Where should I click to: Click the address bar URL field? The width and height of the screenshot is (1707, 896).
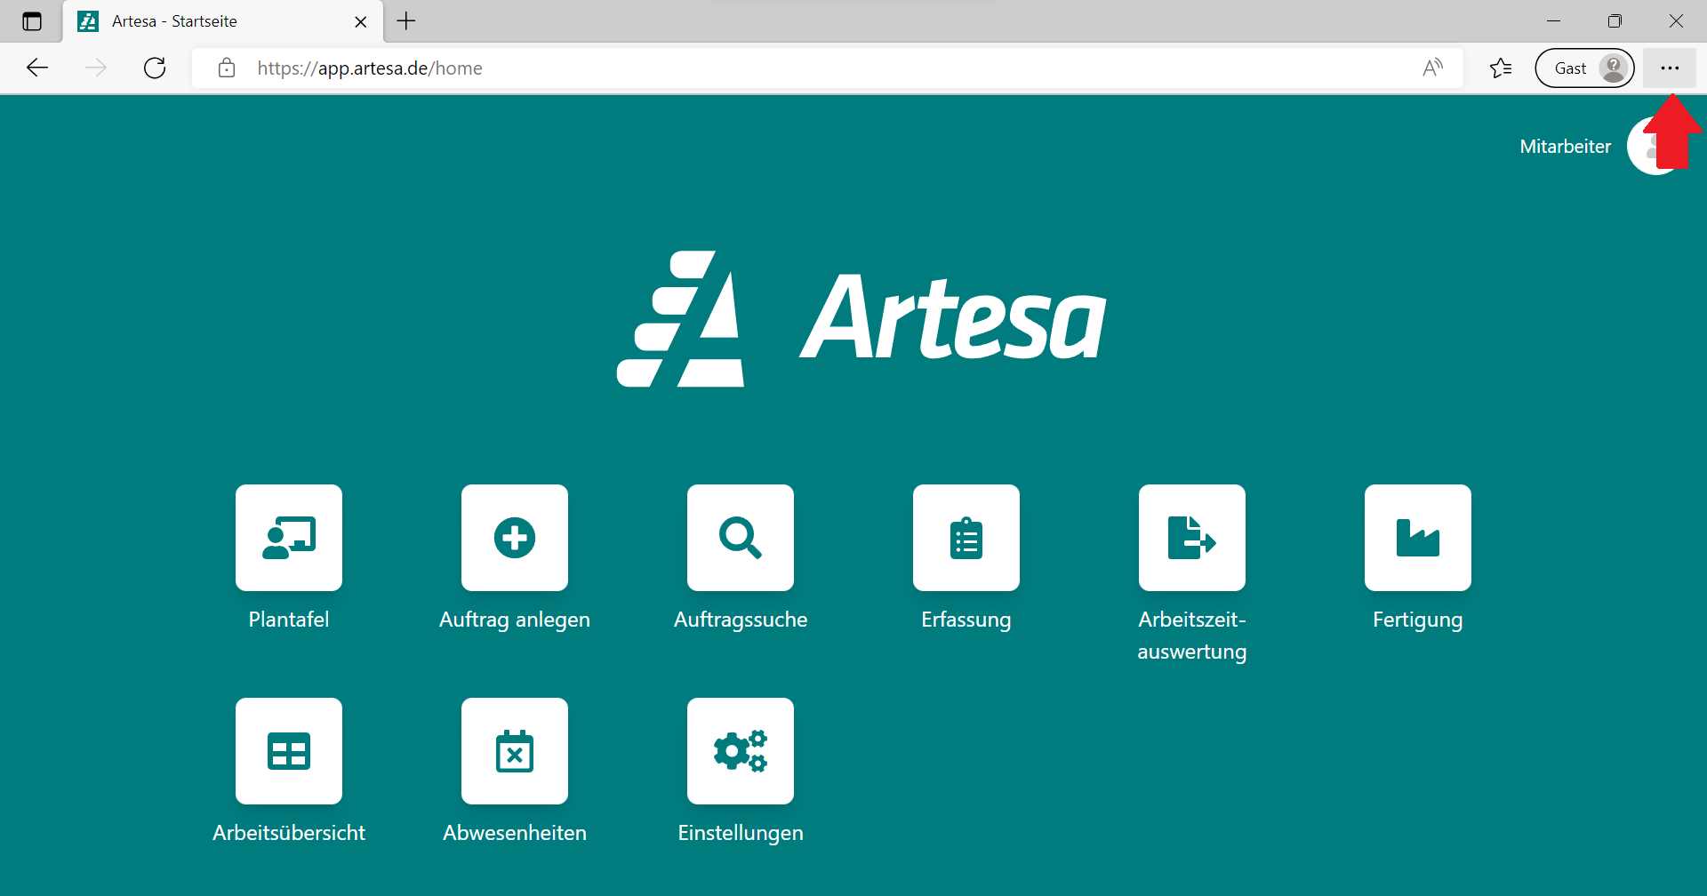pos(800,68)
